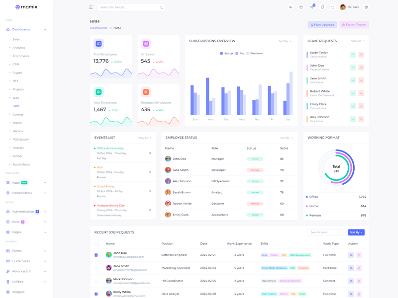The height and width of the screenshot is (298, 398).
Task: Open the Ecommerce dashboard menu item
Action: coord(21,56)
